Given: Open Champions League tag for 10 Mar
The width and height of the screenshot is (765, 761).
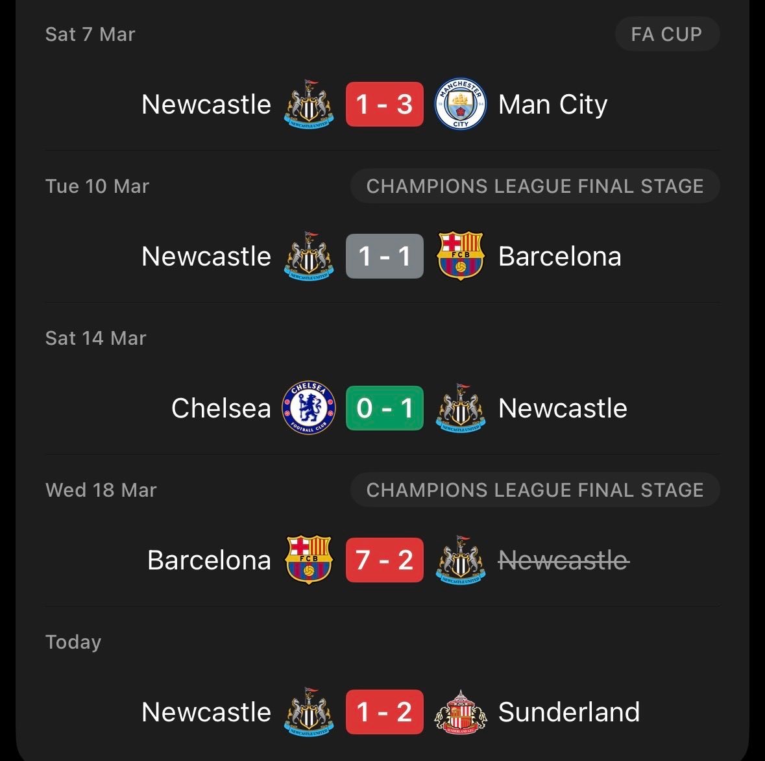Looking at the screenshot, I should pyautogui.click(x=535, y=186).
